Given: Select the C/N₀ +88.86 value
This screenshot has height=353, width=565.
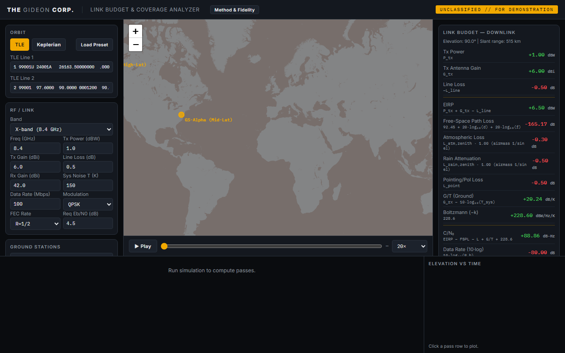Looking at the screenshot, I should click(530, 236).
